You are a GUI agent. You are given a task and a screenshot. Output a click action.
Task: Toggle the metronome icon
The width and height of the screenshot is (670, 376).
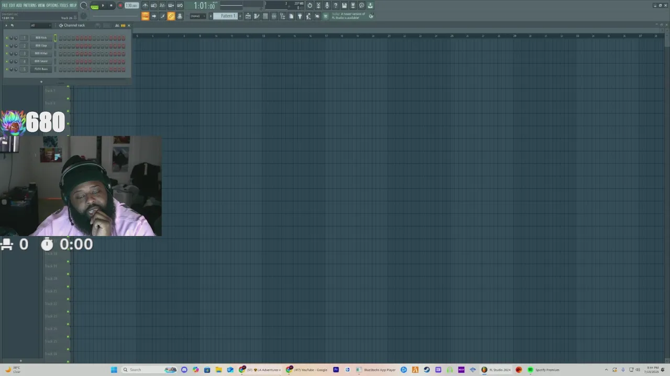coord(145,5)
